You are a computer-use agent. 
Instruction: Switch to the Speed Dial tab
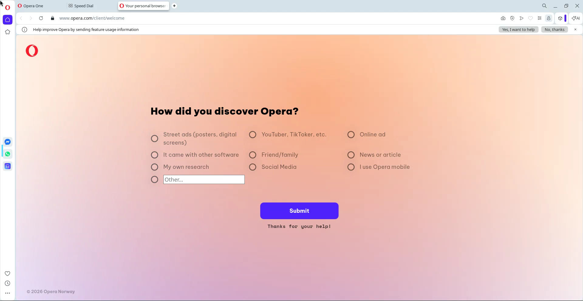point(84,6)
